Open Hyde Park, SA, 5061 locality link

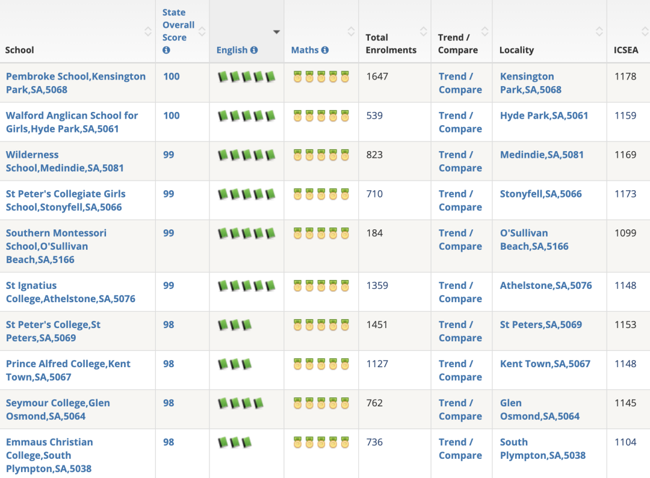(544, 116)
